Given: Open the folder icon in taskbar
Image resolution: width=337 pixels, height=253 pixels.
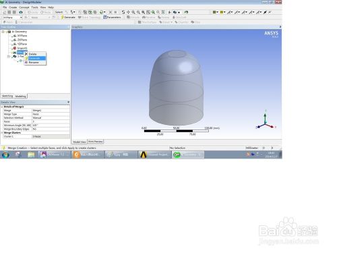Looking at the screenshot, I should point(31,154).
